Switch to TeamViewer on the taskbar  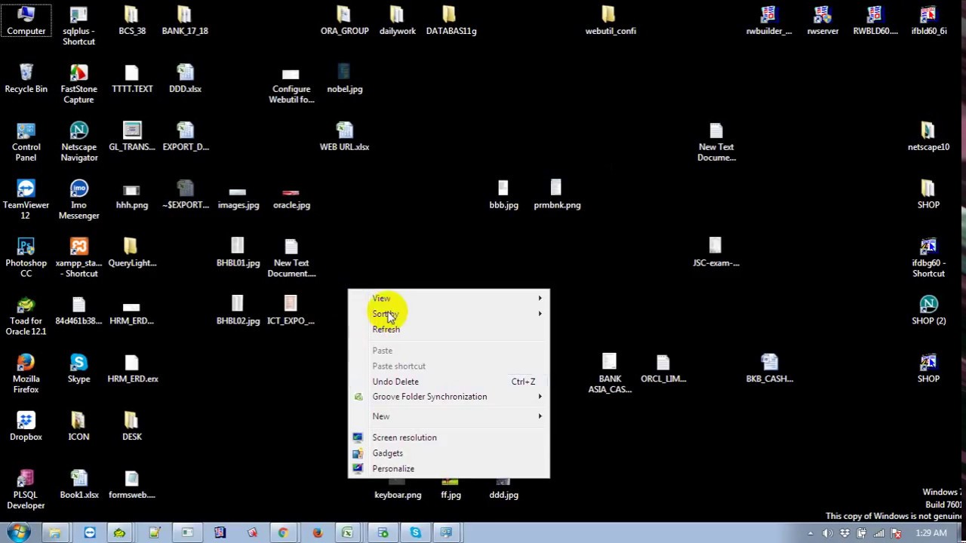tap(89, 533)
